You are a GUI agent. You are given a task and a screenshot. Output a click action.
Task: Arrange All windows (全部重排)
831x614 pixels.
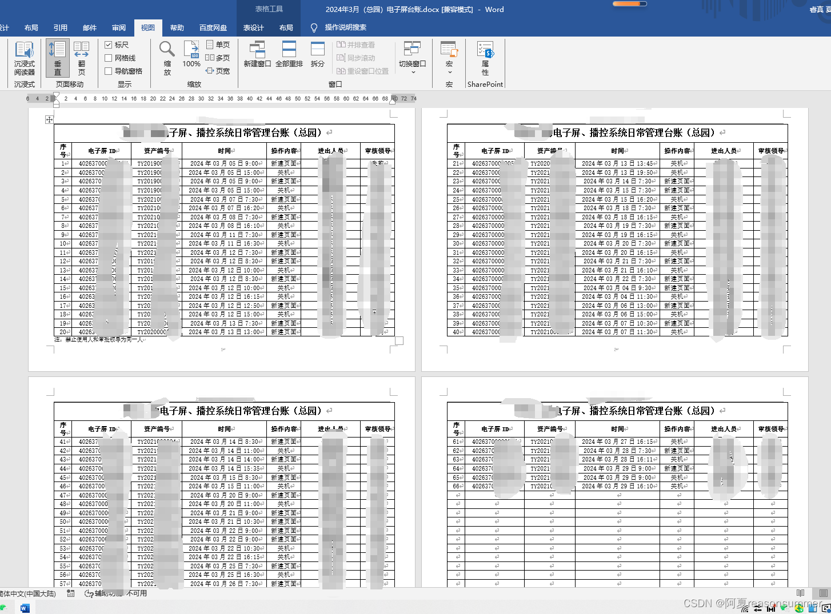(289, 54)
